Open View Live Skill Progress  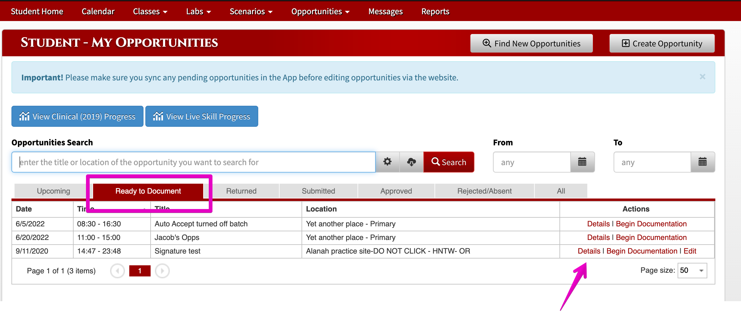202,116
